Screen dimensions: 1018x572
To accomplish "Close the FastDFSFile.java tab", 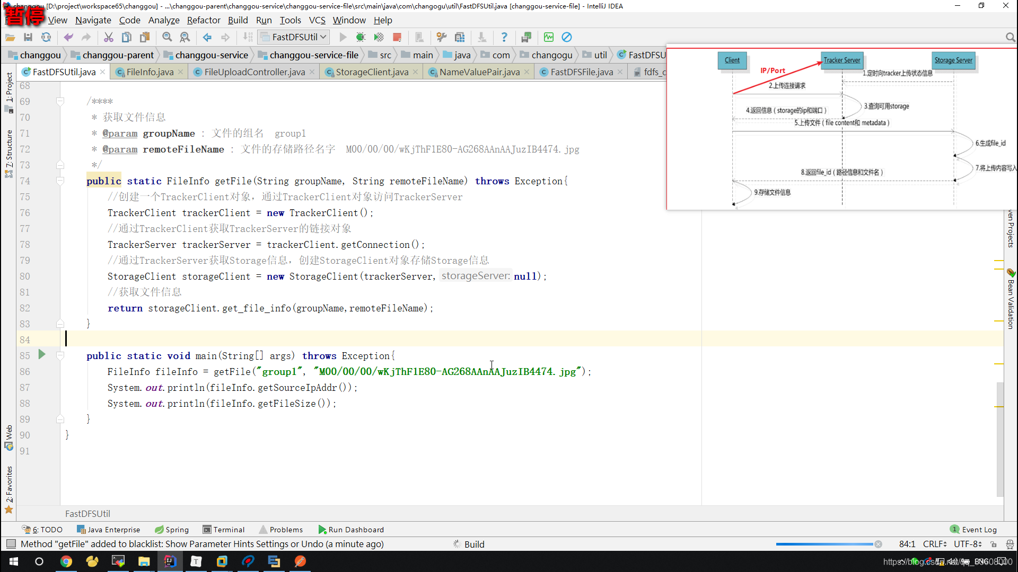I will (620, 72).
